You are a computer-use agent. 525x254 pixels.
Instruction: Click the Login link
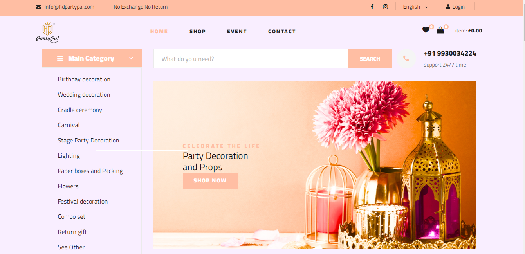click(x=458, y=7)
